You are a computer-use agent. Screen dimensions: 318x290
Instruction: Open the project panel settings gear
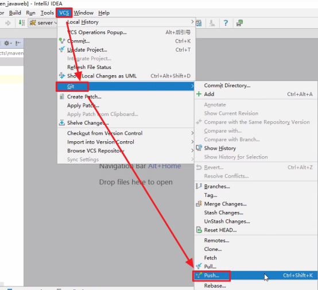click(x=7, y=43)
